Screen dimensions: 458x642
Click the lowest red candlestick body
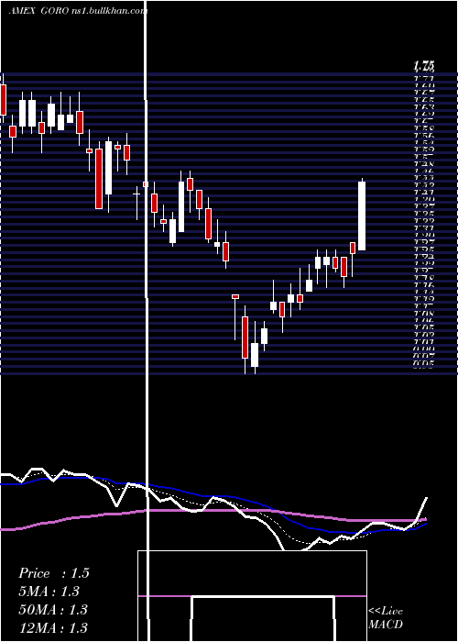pyautogui.click(x=245, y=338)
